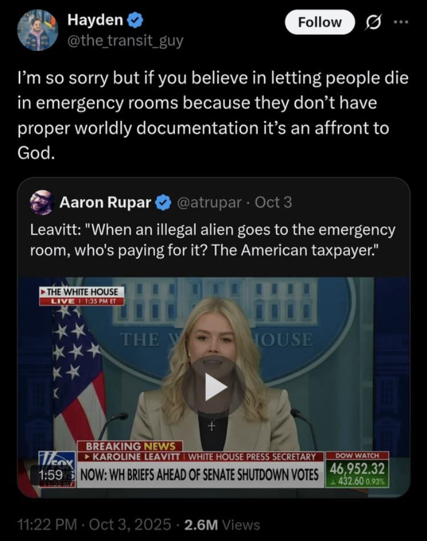This screenshot has height=541, width=427.
Task: Click the Hayden display name
Action: pos(95,20)
